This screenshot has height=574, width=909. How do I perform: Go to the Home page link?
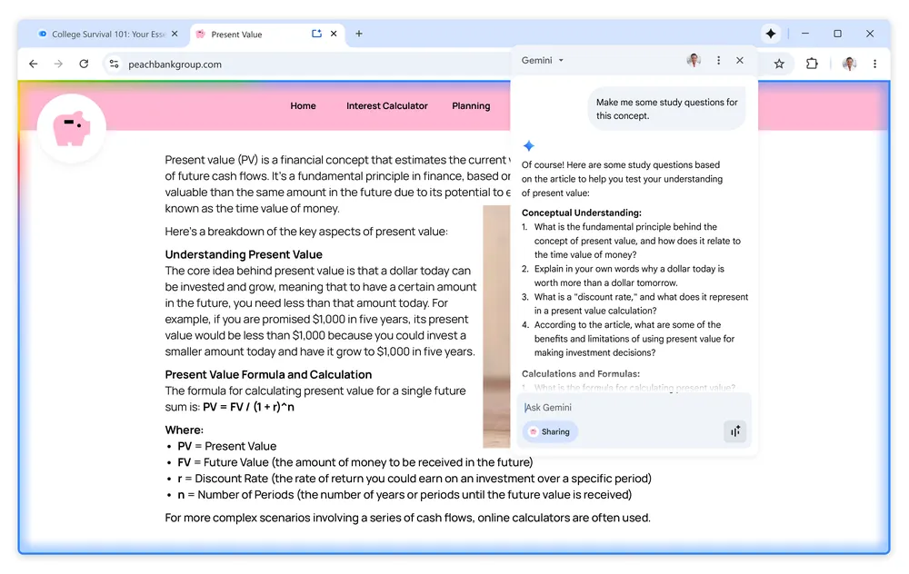point(303,106)
